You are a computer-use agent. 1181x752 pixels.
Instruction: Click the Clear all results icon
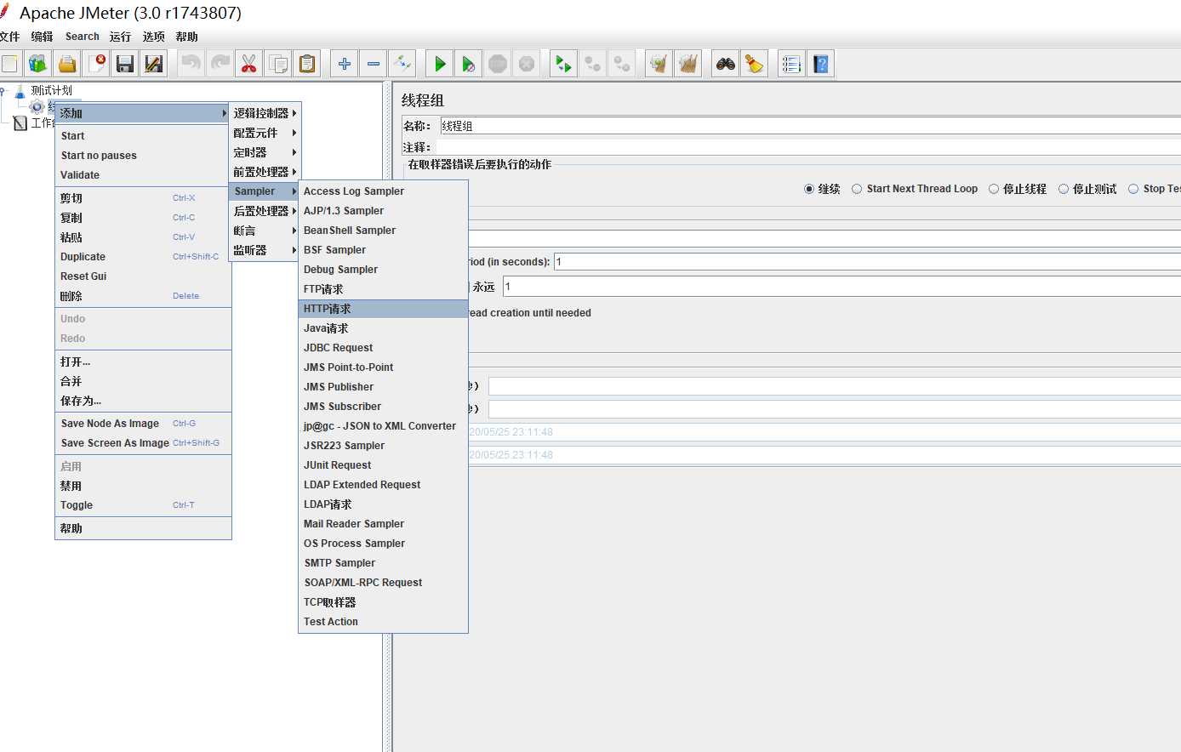687,64
